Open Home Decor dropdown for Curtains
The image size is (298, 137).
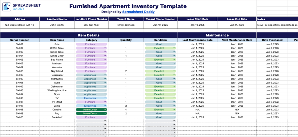tap(105, 110)
